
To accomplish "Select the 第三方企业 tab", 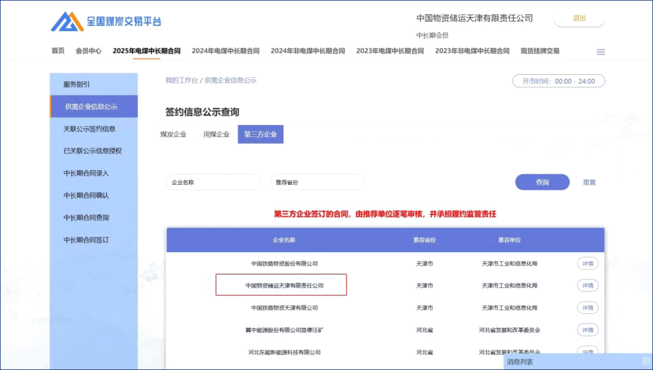I will pos(261,134).
